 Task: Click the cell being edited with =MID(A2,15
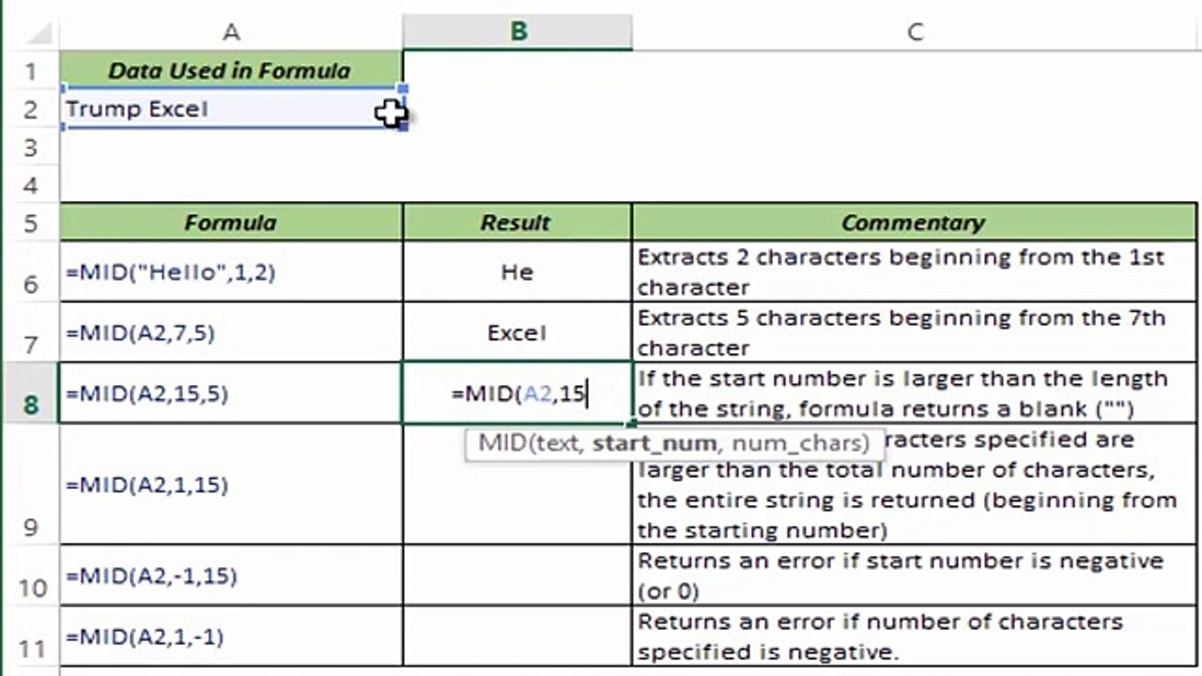(x=517, y=393)
